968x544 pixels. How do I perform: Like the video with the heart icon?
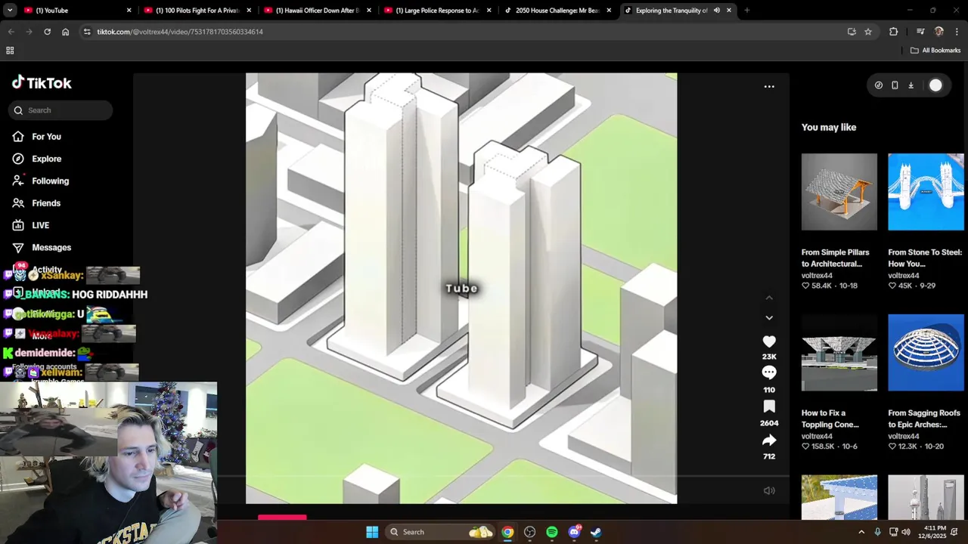[769, 342]
